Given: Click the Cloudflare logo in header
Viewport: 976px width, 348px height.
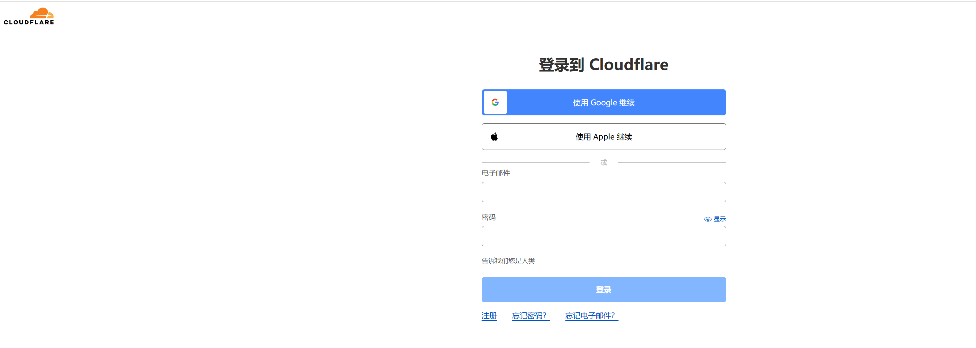Looking at the screenshot, I should (29, 16).
